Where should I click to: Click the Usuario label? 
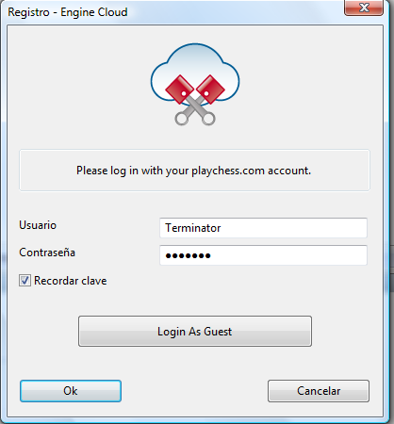[38, 225]
